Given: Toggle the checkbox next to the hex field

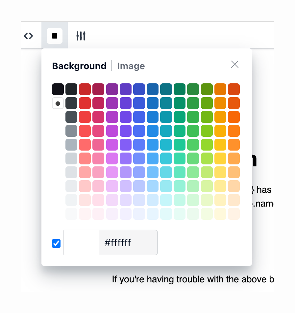Looking at the screenshot, I should 56,243.
